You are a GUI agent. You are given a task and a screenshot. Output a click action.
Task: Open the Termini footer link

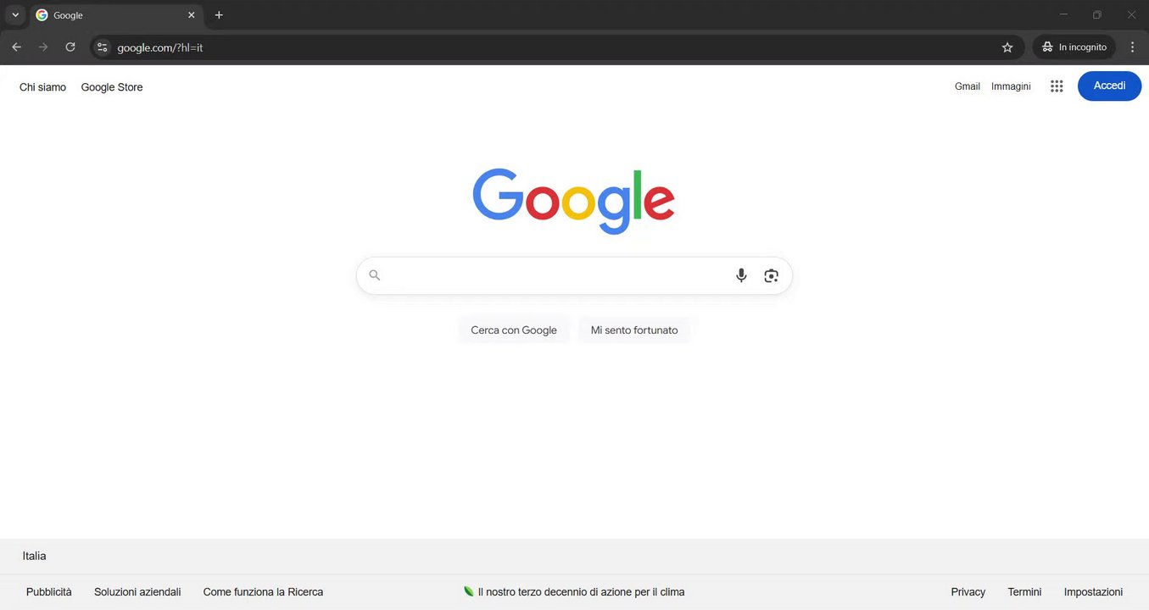[x=1024, y=592]
